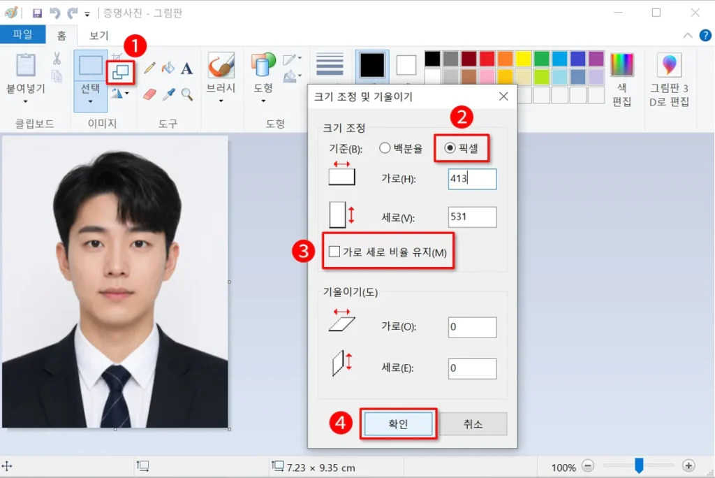
Task: Click the zoom slider handle
Action: tap(639, 465)
